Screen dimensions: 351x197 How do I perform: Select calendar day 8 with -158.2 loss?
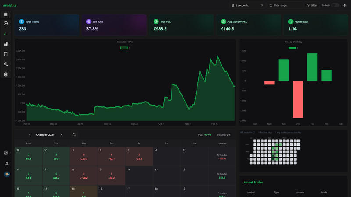[x=84, y=176]
